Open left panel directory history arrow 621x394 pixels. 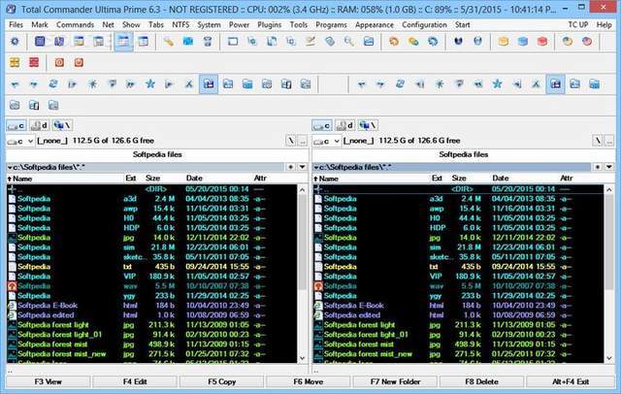click(x=302, y=167)
